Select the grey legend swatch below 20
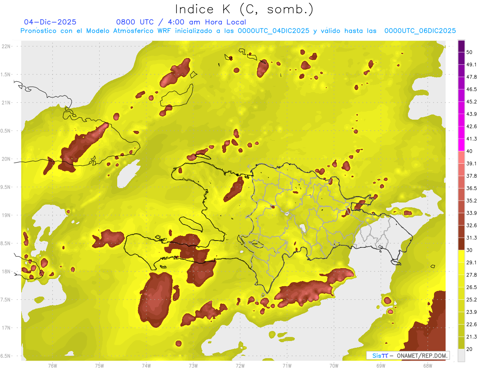This screenshot has width=480, height=371. tap(462, 355)
